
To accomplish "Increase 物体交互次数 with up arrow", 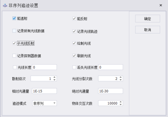I will point(121,102).
